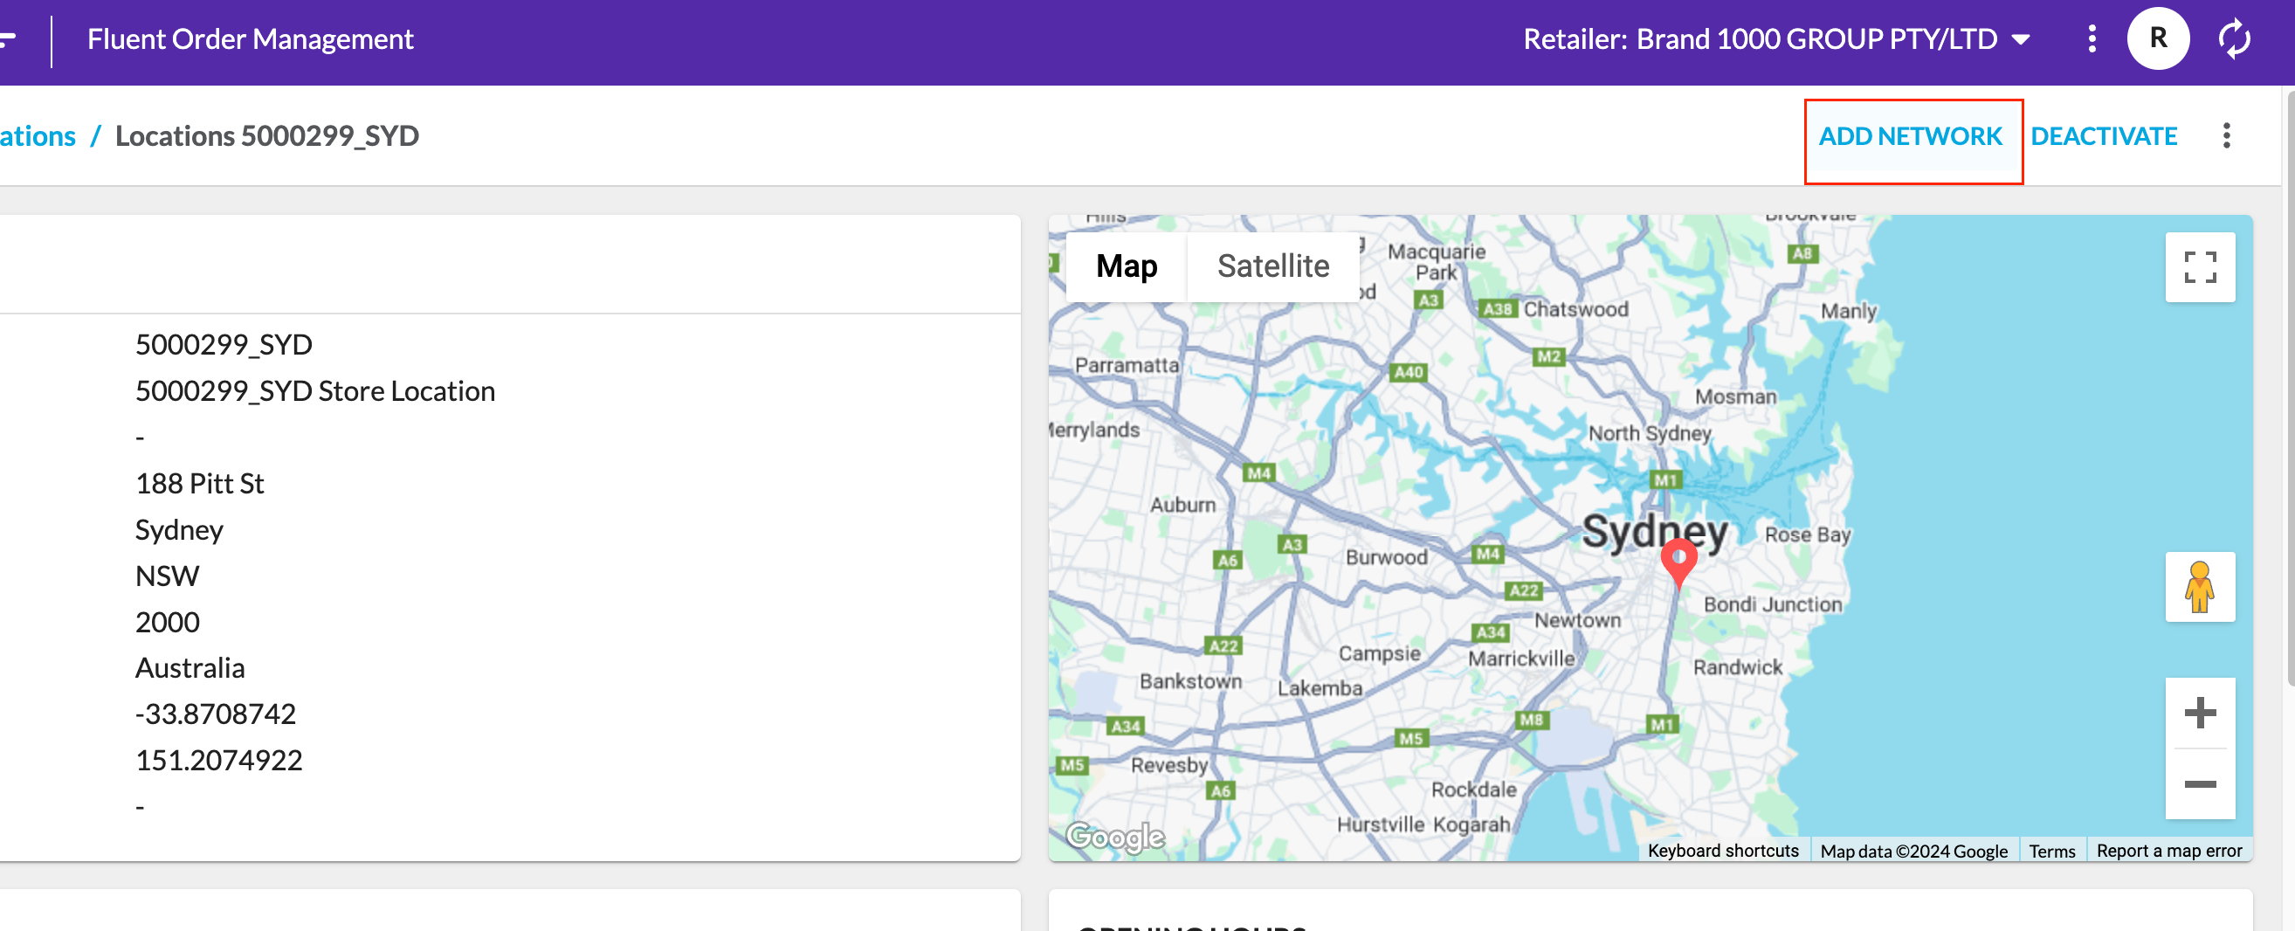Zoom out on the map
This screenshot has width=2295, height=931.
point(2199,784)
